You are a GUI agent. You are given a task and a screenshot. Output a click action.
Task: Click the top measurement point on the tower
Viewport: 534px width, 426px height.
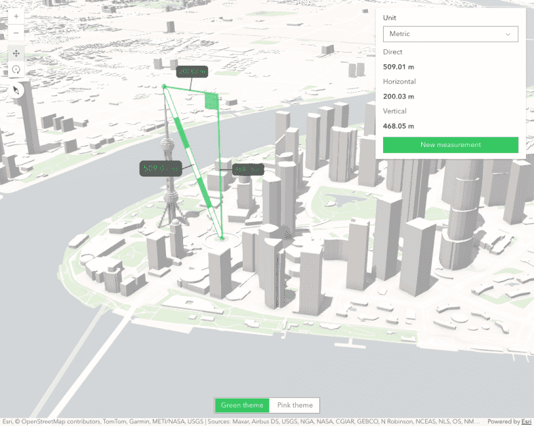click(x=164, y=87)
